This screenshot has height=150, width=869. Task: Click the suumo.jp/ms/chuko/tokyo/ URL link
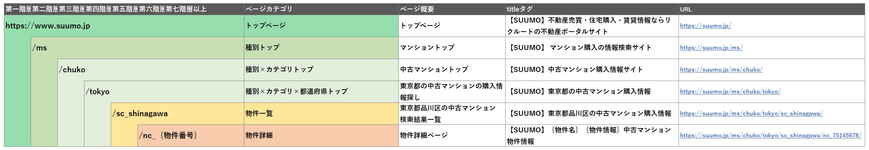pyautogui.click(x=730, y=92)
